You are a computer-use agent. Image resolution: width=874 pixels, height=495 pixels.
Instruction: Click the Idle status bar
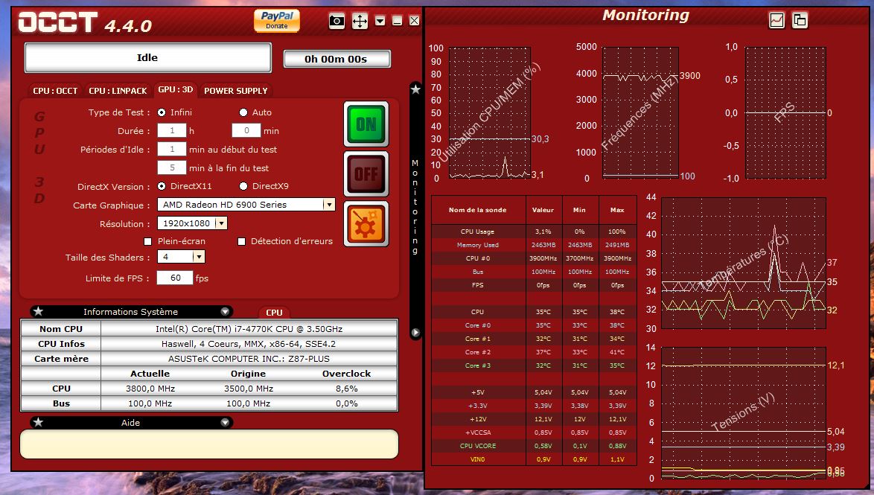(147, 58)
